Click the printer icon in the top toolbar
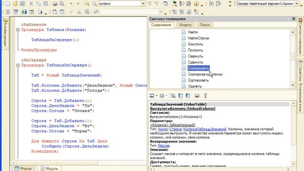 point(55,3)
